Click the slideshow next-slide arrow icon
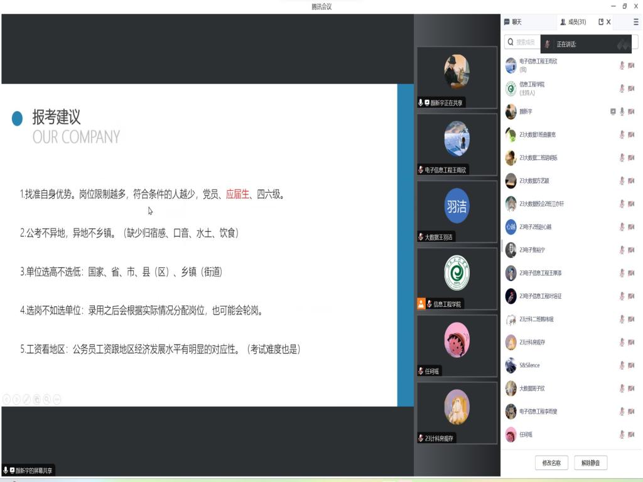The height and width of the screenshot is (482, 643). click(x=17, y=399)
